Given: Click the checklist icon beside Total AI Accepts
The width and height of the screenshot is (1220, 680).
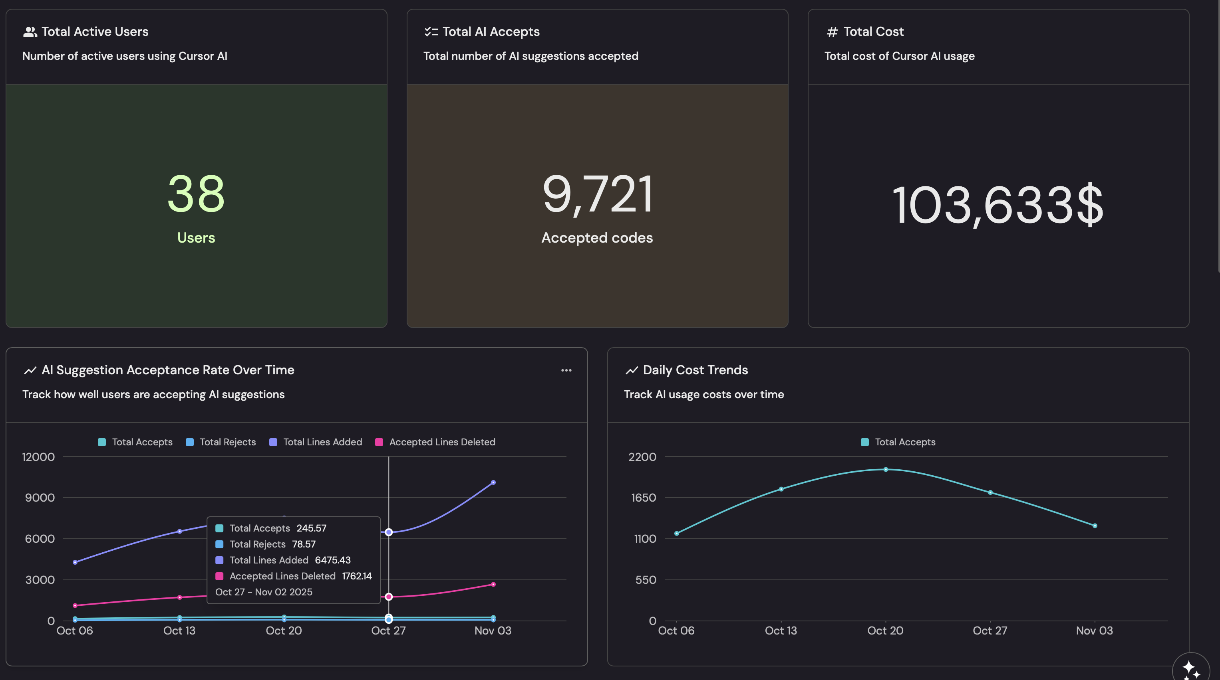Looking at the screenshot, I should tap(431, 32).
